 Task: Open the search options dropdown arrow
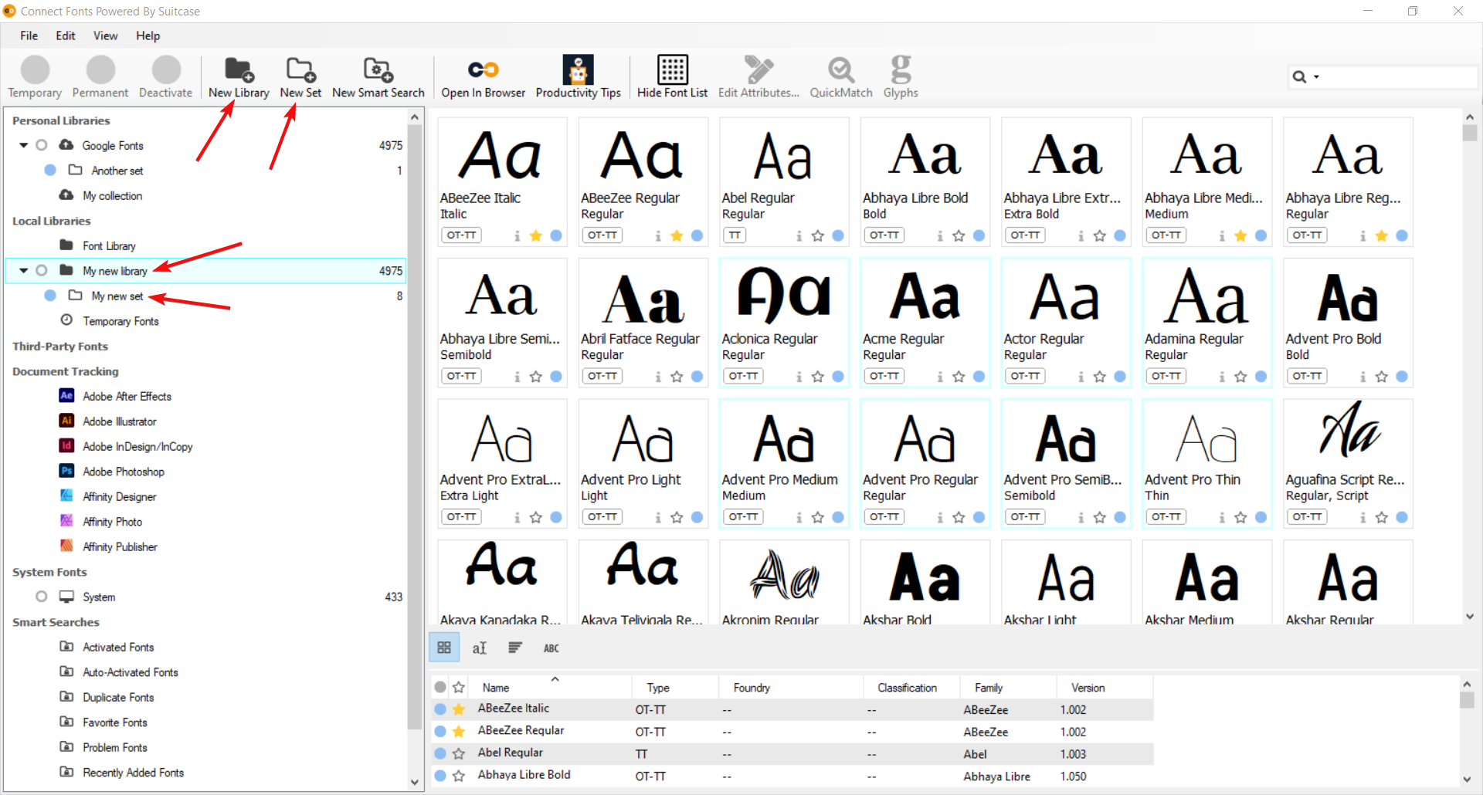(x=1316, y=76)
